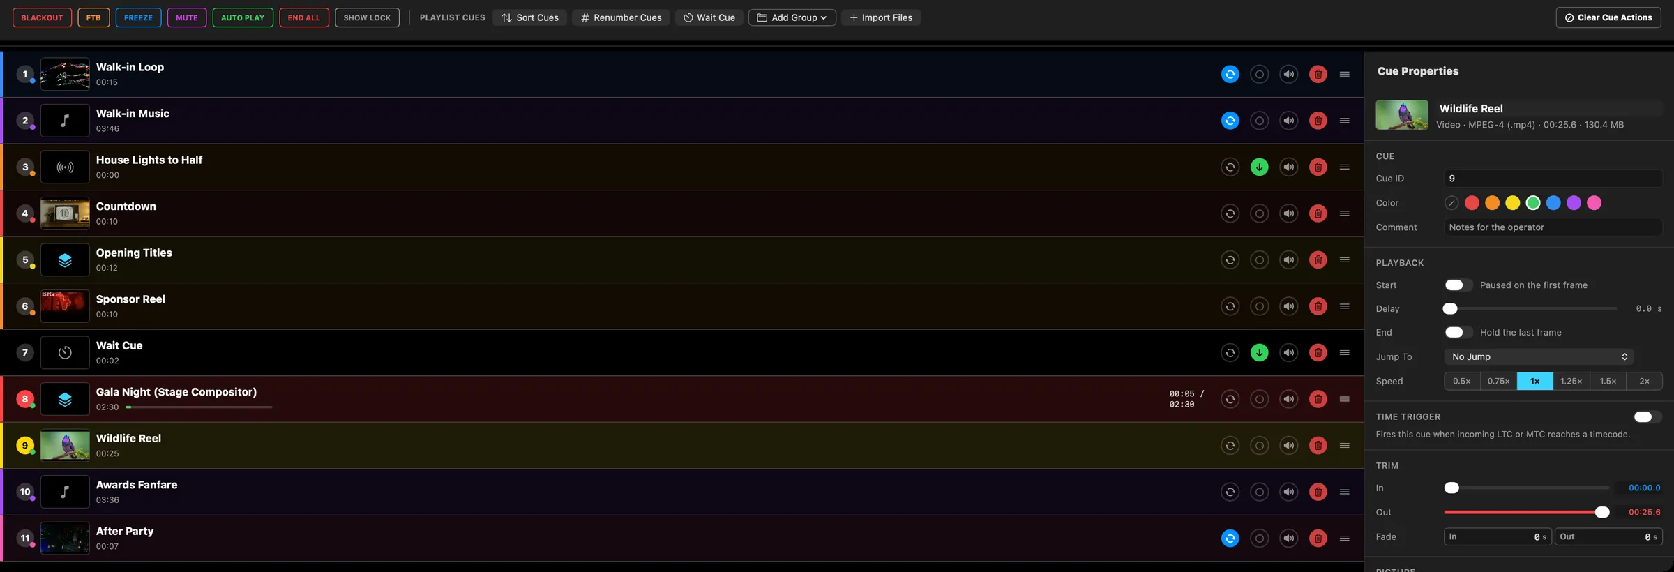
Task: Delete the After Party cue
Action: 1318,538
